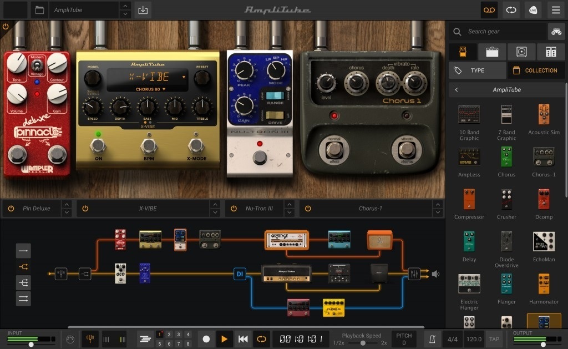
Task: Toggle power for the Chorus-1 slot
Action: pyautogui.click(x=308, y=209)
